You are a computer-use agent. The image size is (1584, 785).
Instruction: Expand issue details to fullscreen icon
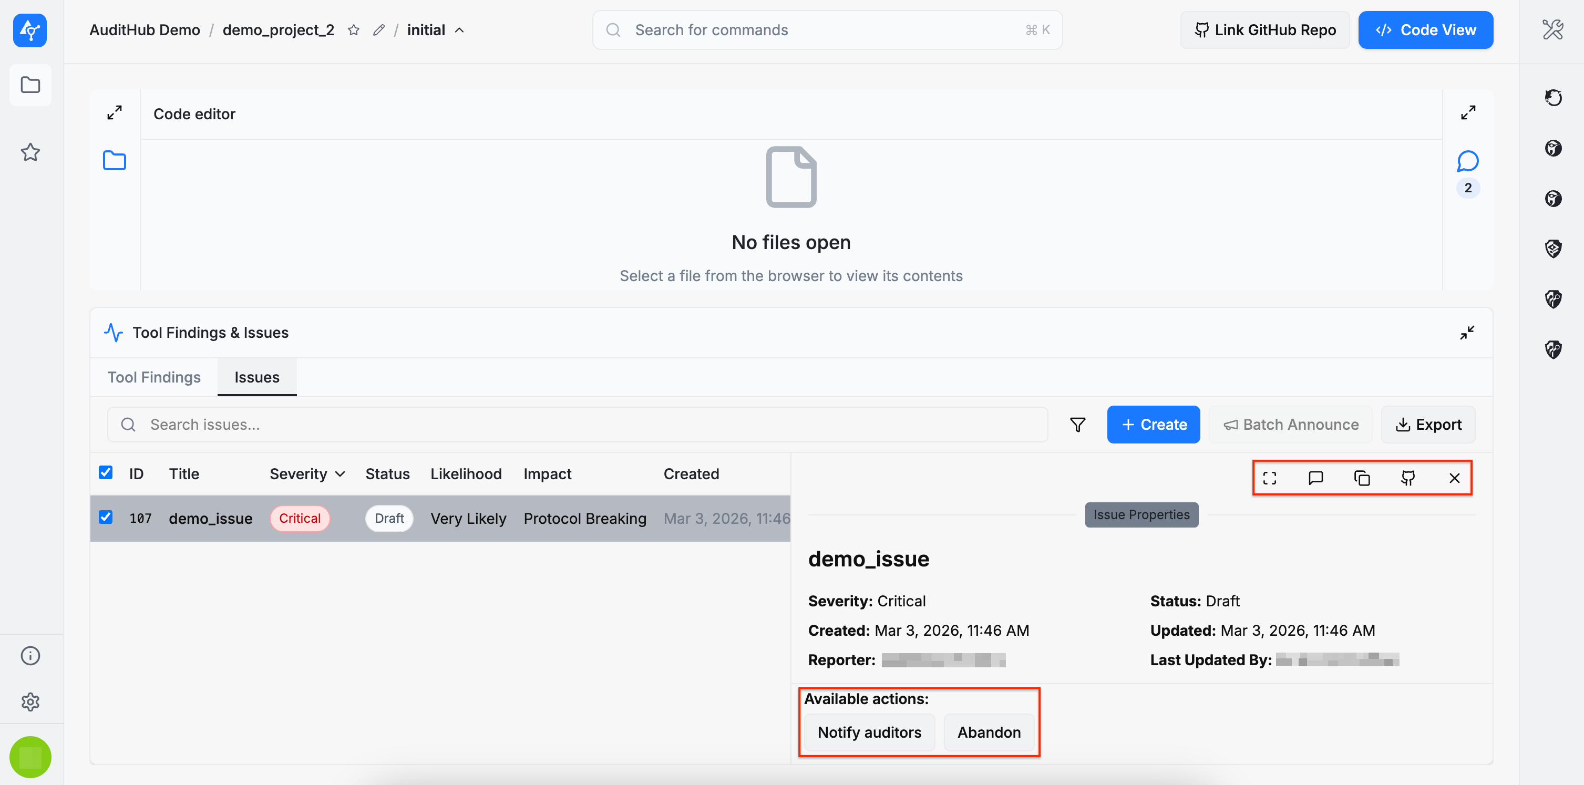coord(1269,478)
